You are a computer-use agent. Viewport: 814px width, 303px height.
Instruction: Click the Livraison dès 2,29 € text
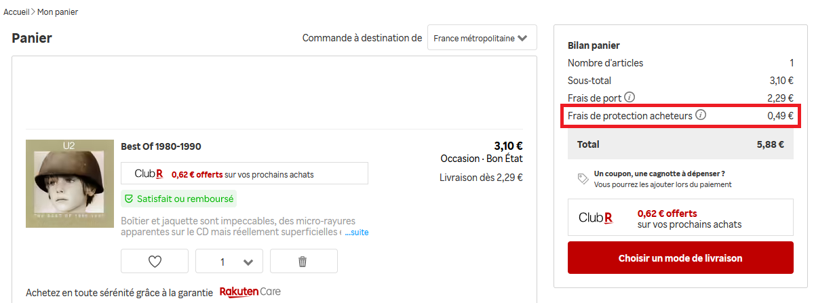(x=481, y=178)
